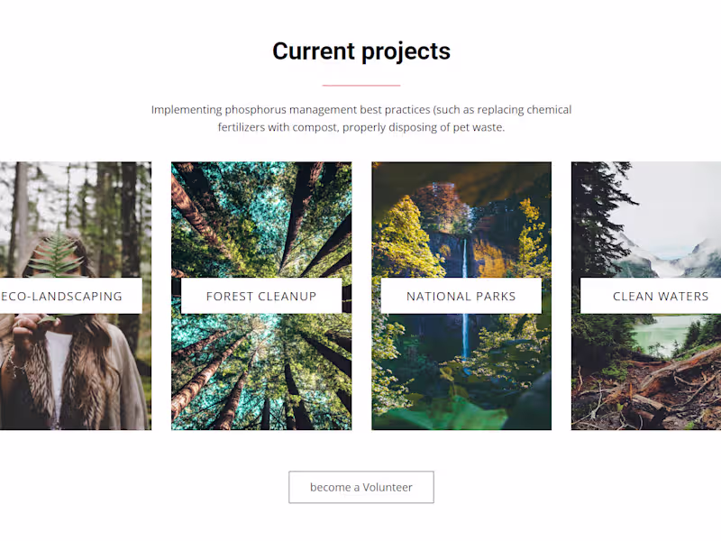
Task: Click the fern leaf in the Eco-Landscaping photo
Action: (56, 256)
